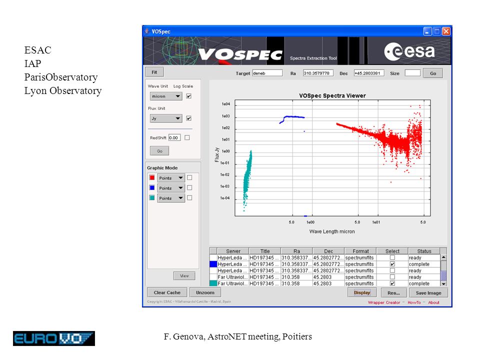Viewport: 480px width, 360px height.
Task: Click the esa logo in banner
Action: (x=409, y=51)
